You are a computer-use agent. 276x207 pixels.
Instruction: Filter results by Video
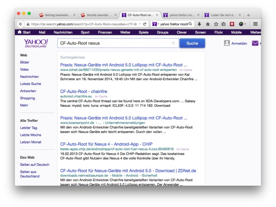click(24, 70)
